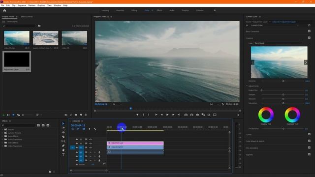Toggle the Basic Correction checkbox
315x177 pixels.
(309, 31)
